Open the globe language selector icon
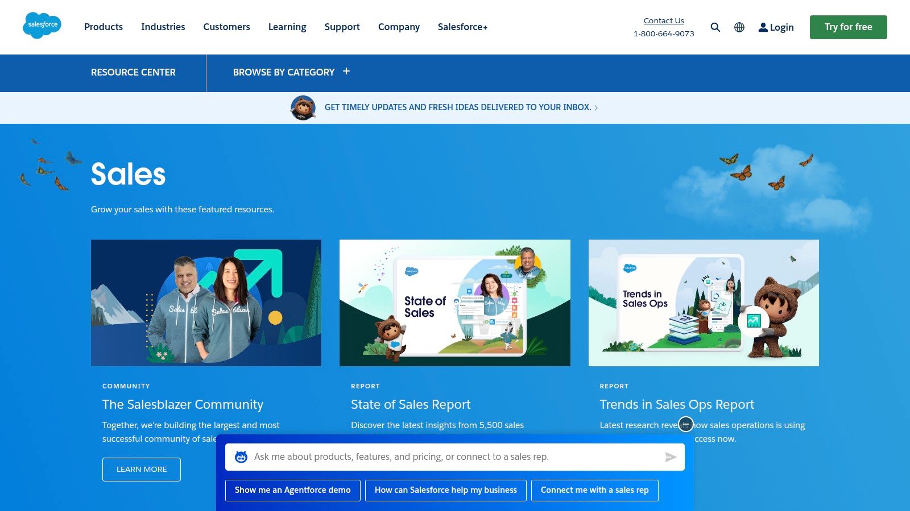Viewport: 910px width, 511px height. click(x=739, y=27)
